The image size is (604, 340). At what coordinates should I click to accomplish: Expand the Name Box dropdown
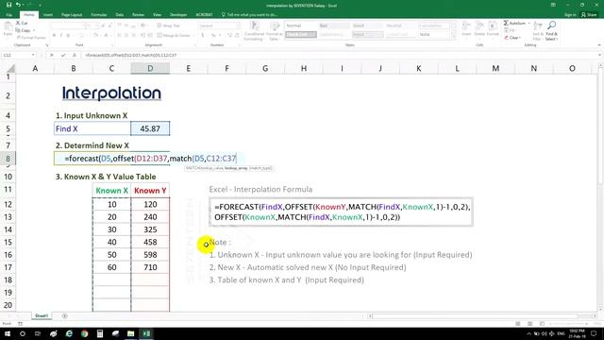tap(33, 55)
